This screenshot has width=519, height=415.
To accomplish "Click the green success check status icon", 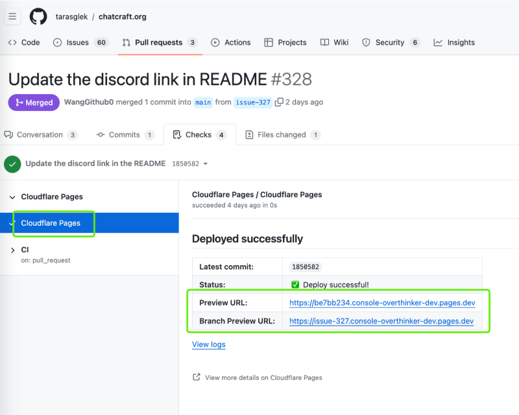I will click(12, 164).
